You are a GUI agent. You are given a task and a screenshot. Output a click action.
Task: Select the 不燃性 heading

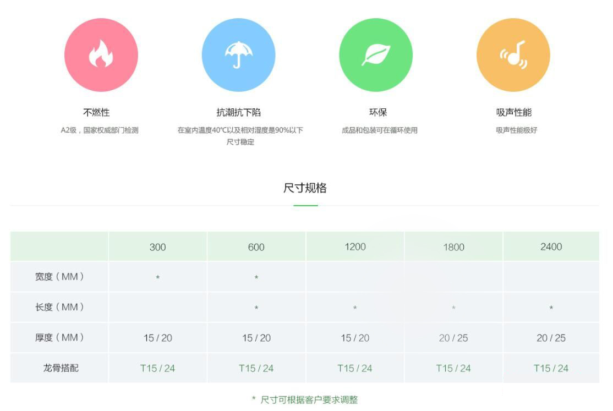click(96, 112)
